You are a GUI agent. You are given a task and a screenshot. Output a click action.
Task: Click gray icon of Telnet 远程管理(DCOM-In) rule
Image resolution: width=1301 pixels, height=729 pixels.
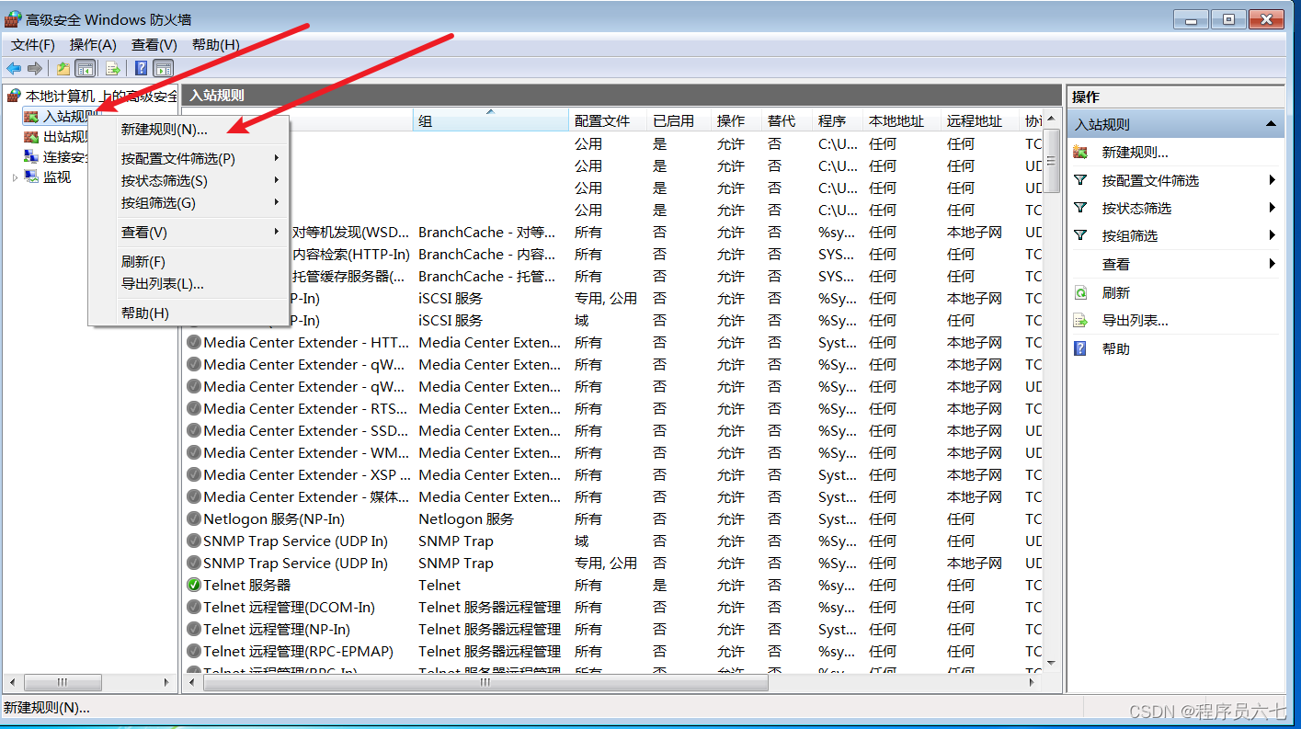[194, 607]
